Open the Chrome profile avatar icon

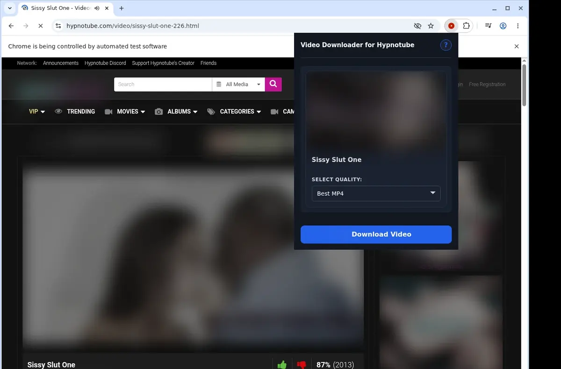click(503, 26)
